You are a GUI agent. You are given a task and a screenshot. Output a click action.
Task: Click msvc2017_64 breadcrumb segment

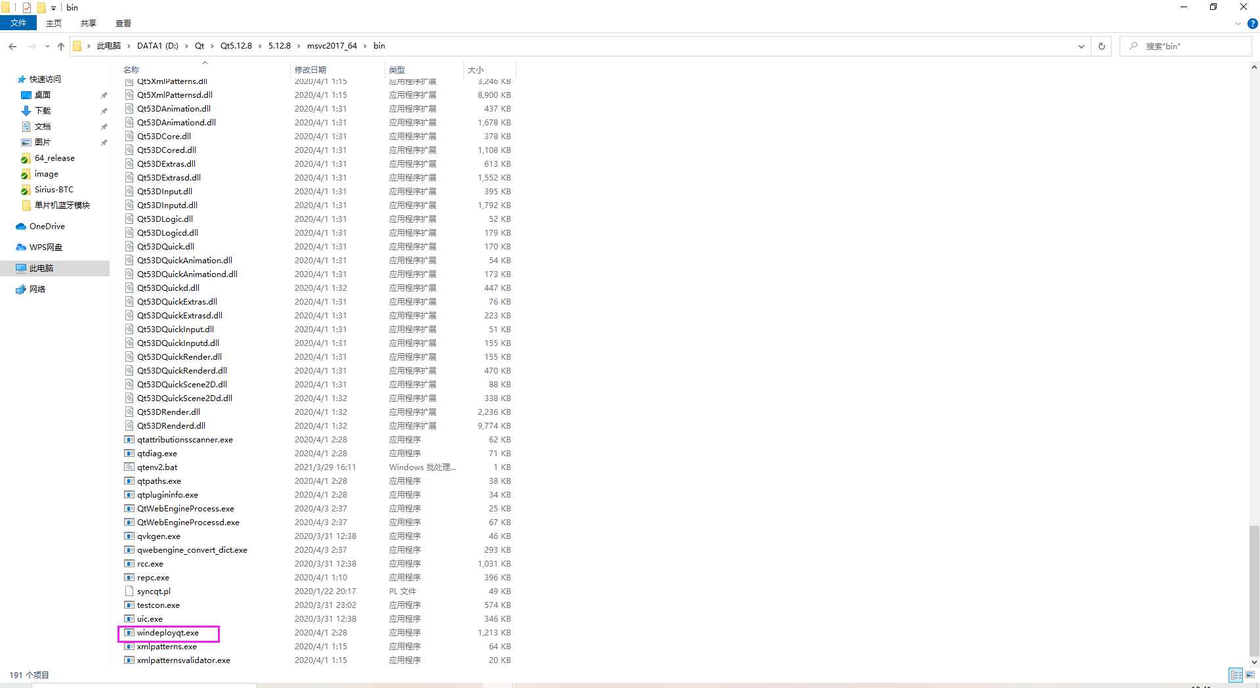pyautogui.click(x=332, y=46)
